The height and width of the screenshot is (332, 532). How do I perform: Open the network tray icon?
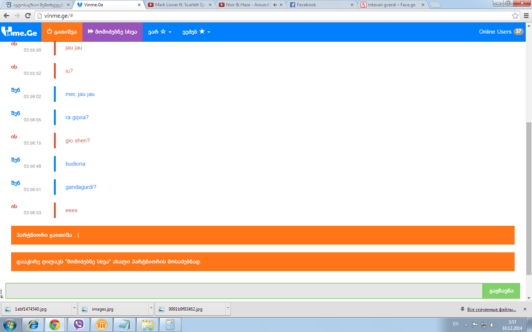484,325
